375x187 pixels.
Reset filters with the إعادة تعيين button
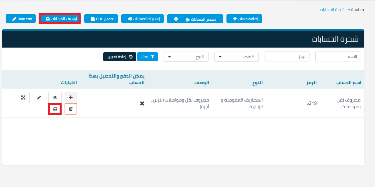click(119, 57)
